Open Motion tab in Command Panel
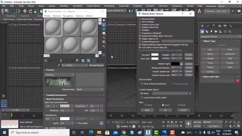 (220, 26)
